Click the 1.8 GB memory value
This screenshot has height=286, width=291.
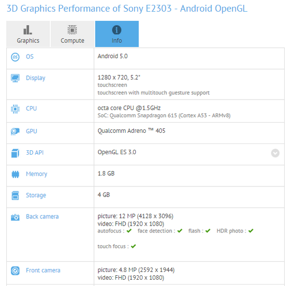(106, 174)
